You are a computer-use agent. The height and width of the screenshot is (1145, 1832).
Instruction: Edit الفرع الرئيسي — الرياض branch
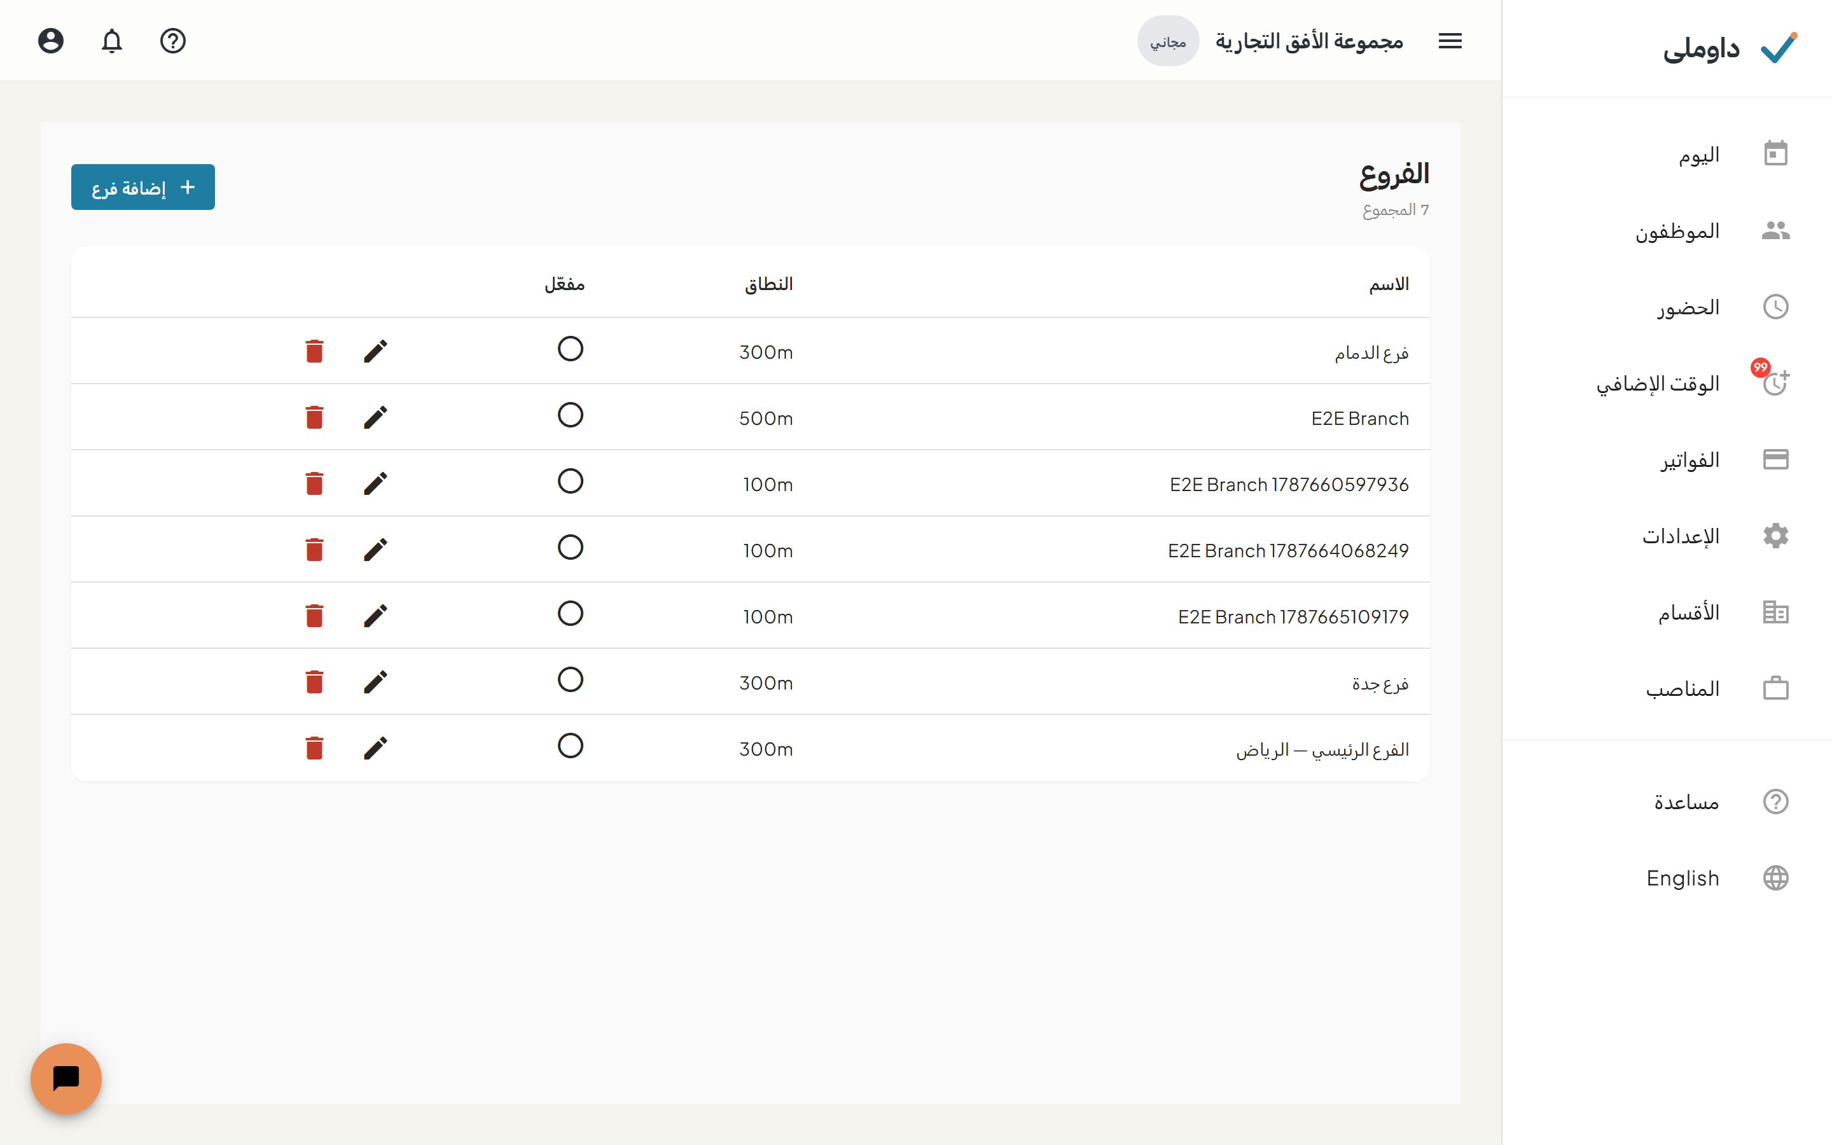pyautogui.click(x=375, y=748)
